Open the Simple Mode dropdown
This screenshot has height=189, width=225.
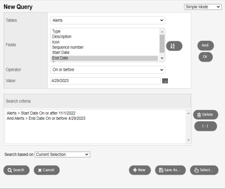tap(203, 7)
